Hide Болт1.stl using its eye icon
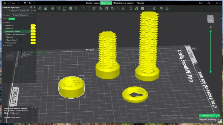The width and height of the screenshot is (223, 125). (x=6, y=25)
